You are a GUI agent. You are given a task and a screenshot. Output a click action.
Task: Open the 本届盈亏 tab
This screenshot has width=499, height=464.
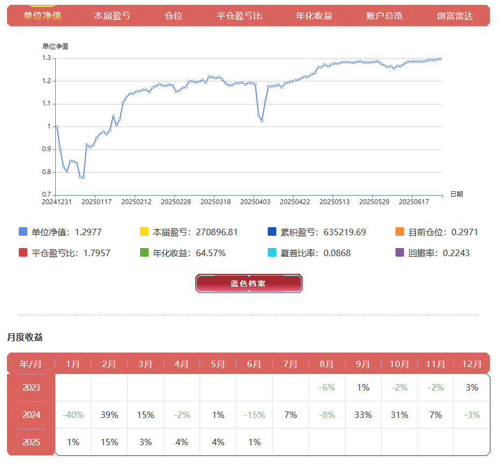pos(112,16)
